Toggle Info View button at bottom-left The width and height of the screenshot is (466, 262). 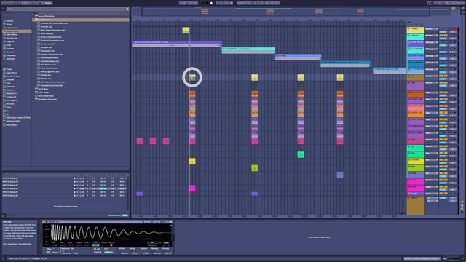(4, 259)
